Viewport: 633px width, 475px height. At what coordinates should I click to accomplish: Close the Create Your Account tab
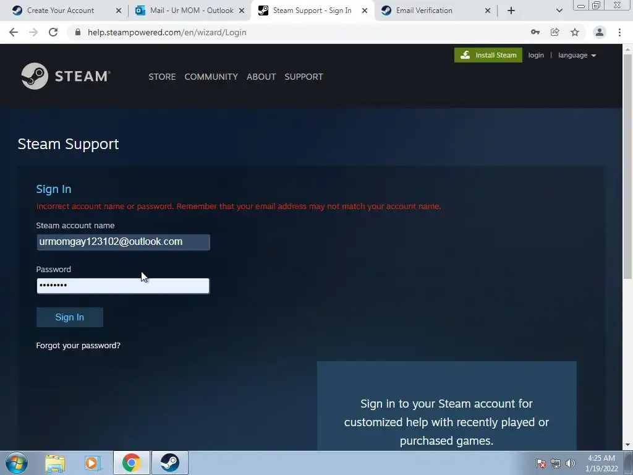click(x=118, y=11)
